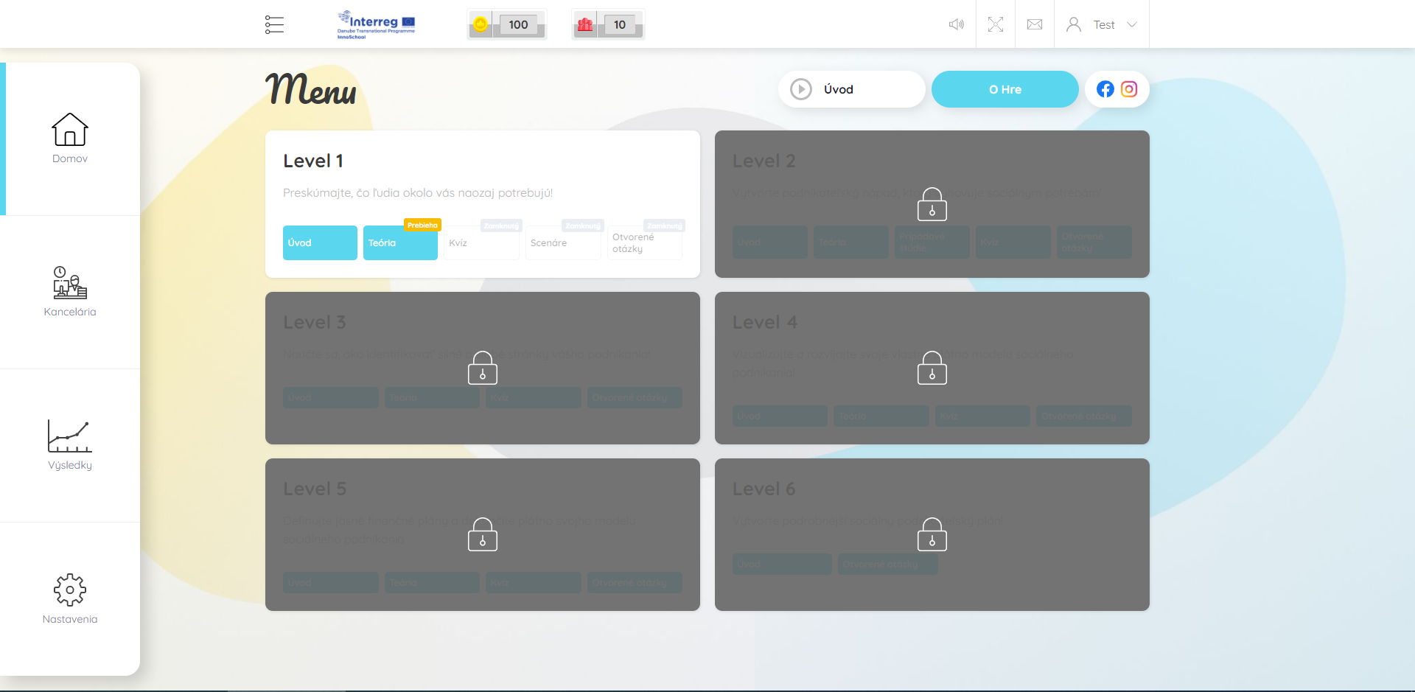Viewport: 1415px width, 692px height.
Task: Open Level 1 Teória section
Action: coord(400,242)
